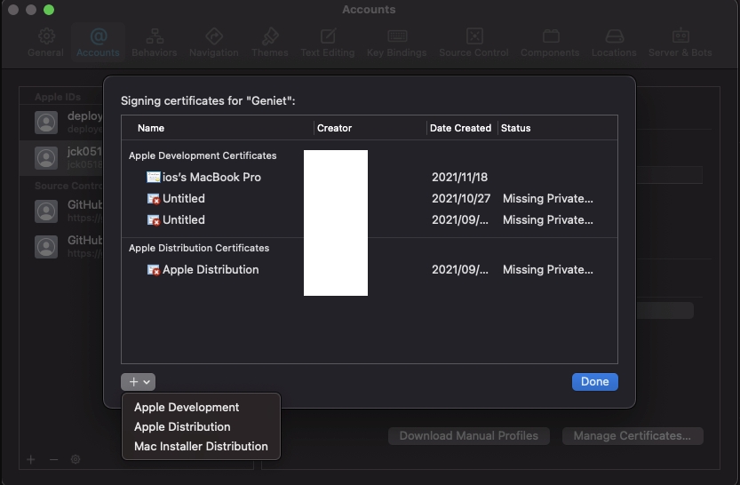Choose Mac Installer Distribution option

201,446
